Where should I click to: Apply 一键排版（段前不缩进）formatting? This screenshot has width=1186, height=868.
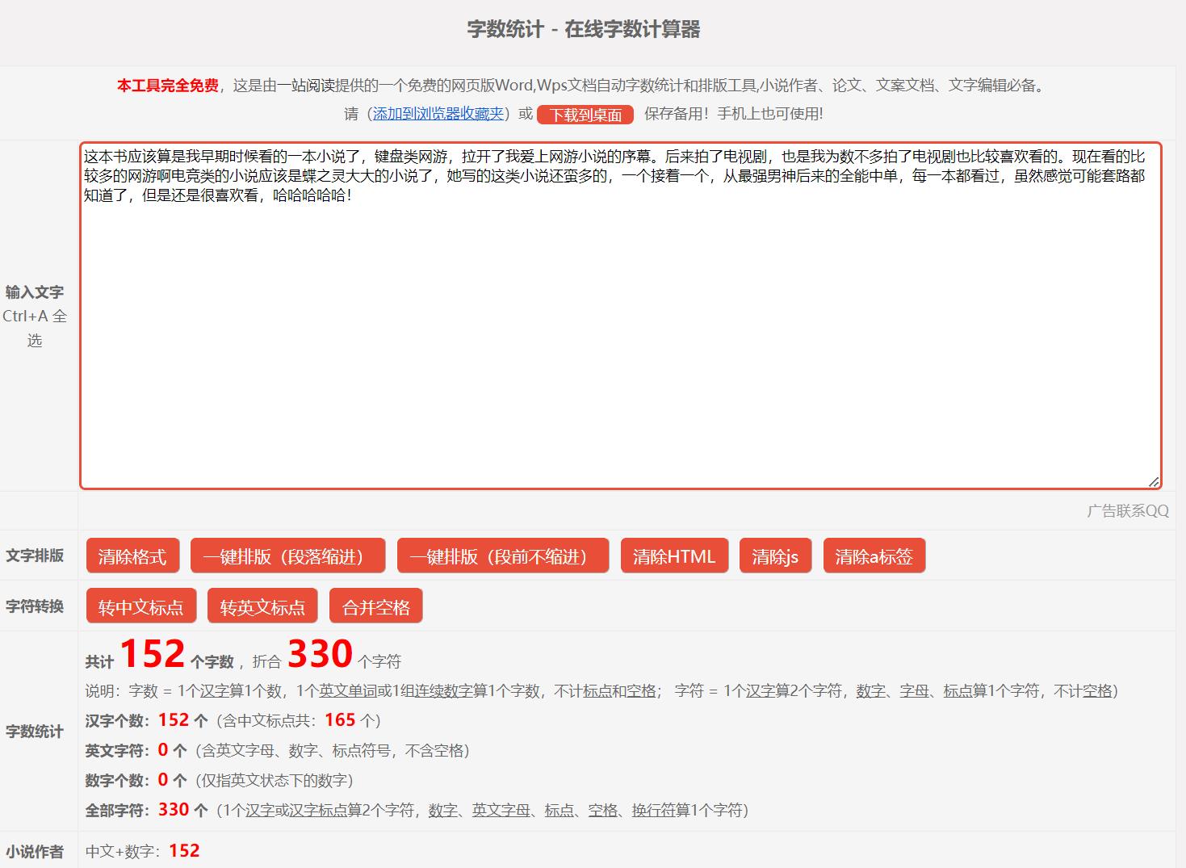(503, 556)
